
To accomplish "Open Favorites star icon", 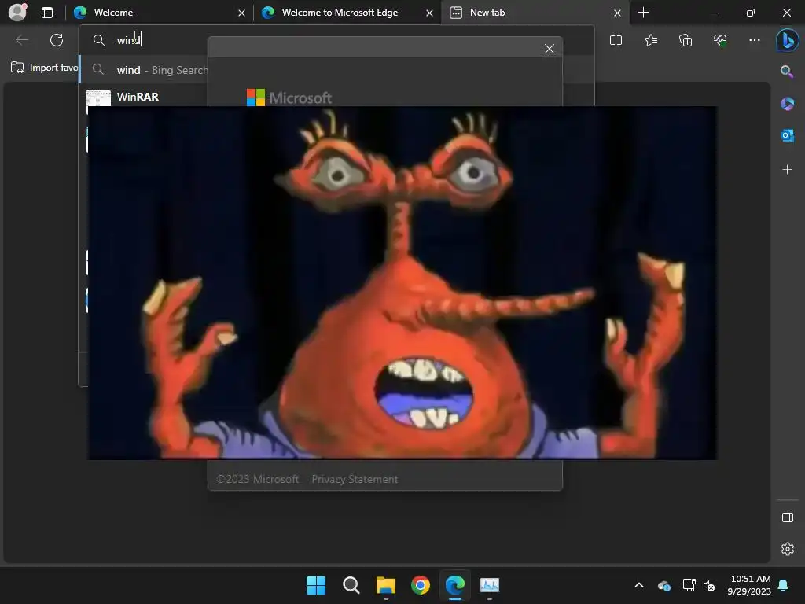I will click(650, 40).
